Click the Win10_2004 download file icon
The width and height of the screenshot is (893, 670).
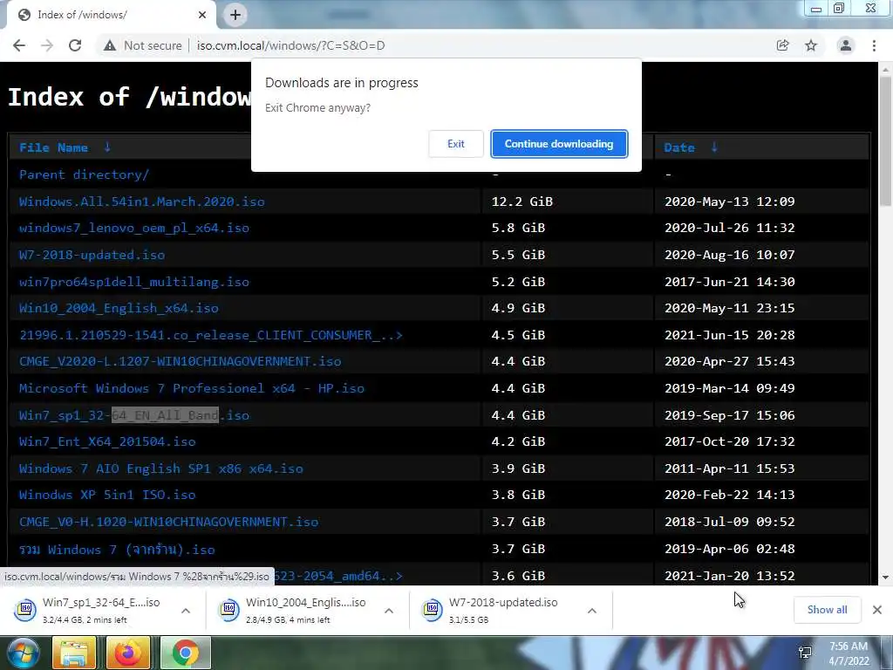(229, 610)
